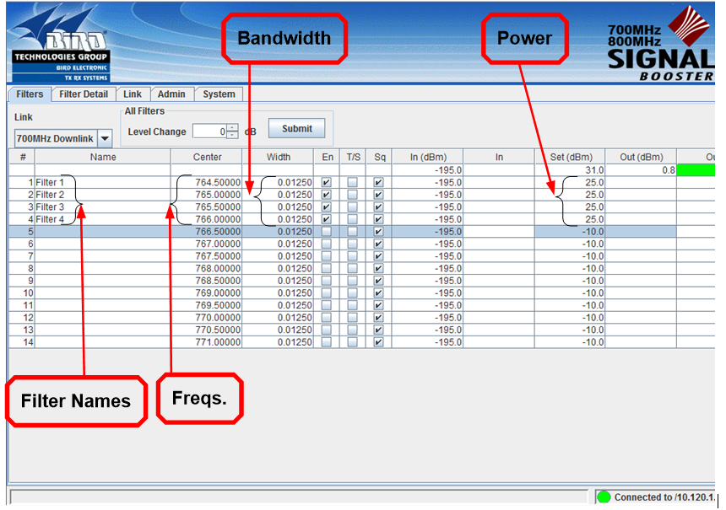Select row number 12
Image resolution: width=726 pixels, height=510 pixels.
(28, 317)
